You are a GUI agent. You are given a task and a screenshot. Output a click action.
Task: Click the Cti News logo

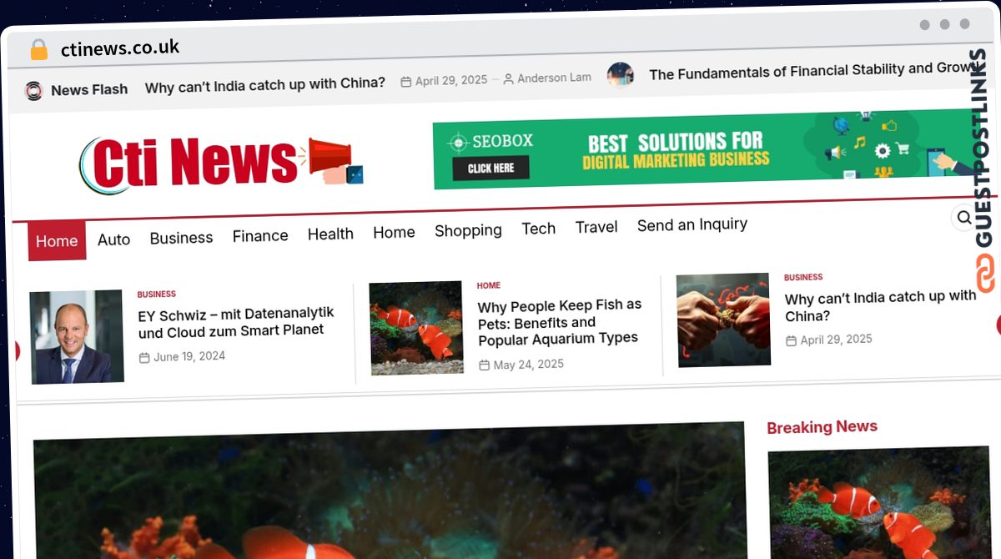[x=221, y=164]
